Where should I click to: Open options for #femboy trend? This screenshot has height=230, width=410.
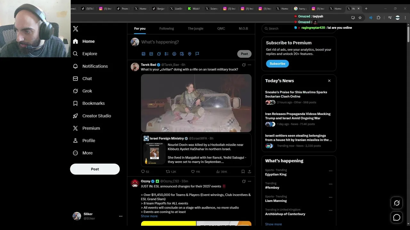331,184
